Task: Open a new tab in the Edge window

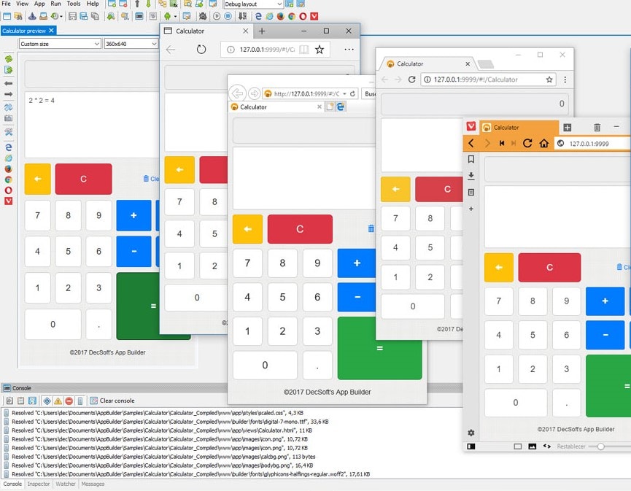Action: [262, 31]
